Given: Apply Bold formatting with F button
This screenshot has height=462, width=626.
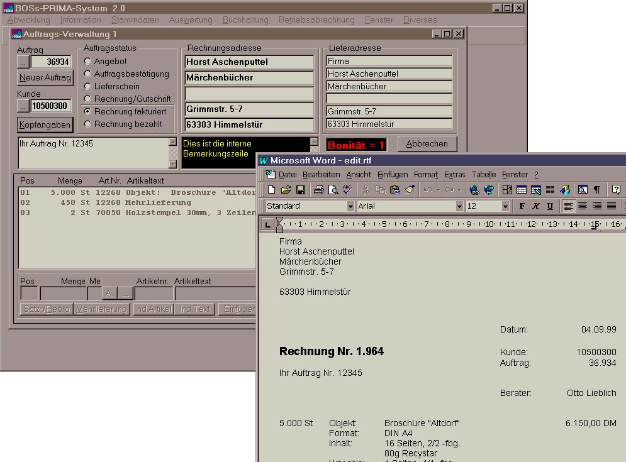Looking at the screenshot, I should (x=522, y=206).
